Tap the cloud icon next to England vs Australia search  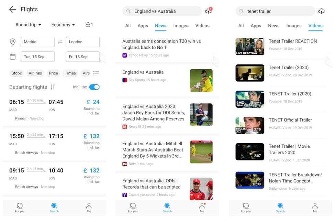(x=209, y=11)
